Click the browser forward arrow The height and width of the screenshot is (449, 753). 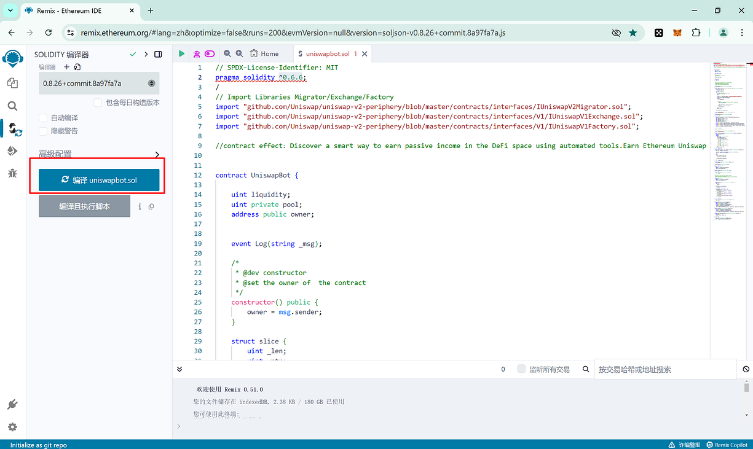tap(30, 33)
